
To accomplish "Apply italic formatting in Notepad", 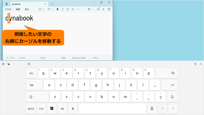I will [63, 9].
